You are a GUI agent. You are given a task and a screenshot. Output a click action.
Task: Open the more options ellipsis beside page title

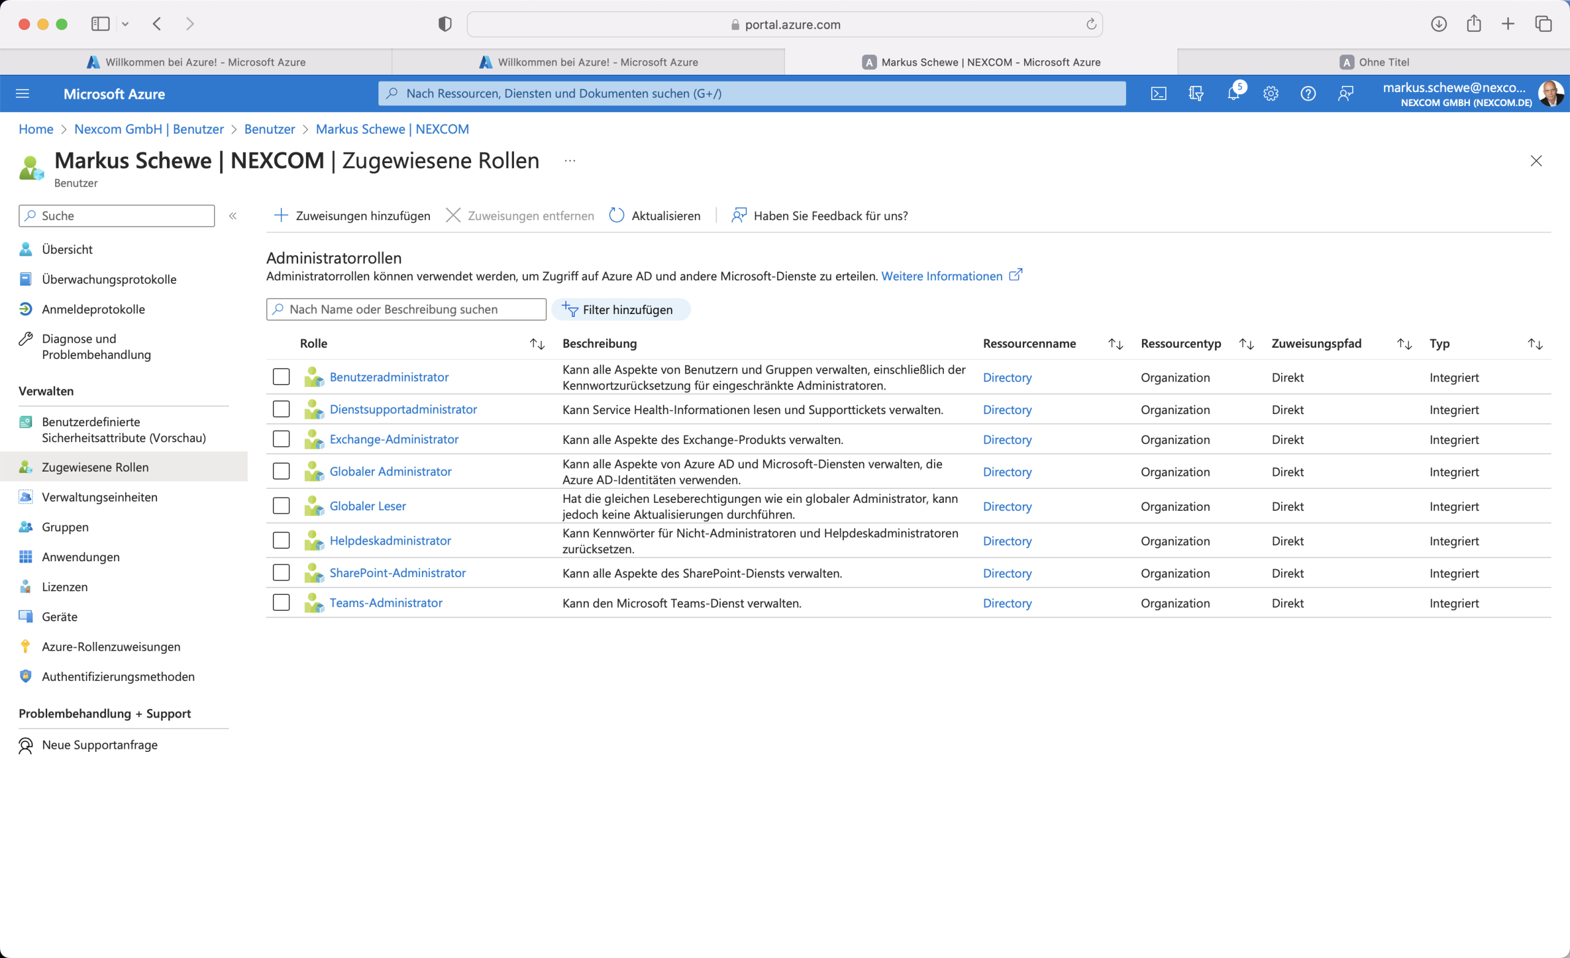pyautogui.click(x=570, y=161)
